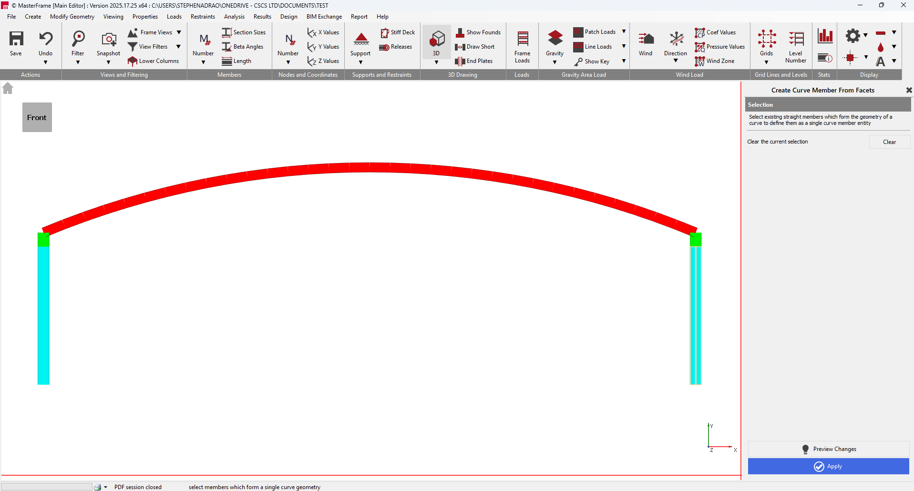Expand the Line Loads dropdown arrow
This screenshot has height=491, width=914.
click(624, 47)
